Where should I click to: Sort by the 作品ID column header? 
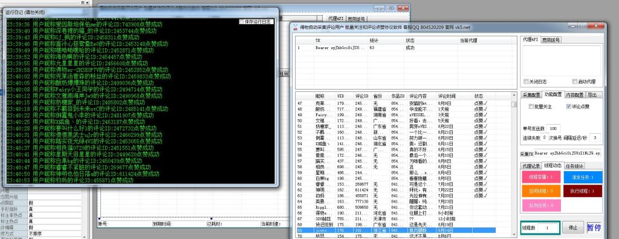(x=398, y=96)
